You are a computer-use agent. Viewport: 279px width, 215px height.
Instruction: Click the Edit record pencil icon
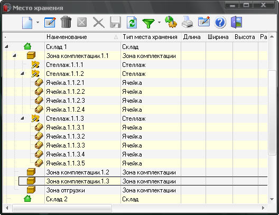50,22
